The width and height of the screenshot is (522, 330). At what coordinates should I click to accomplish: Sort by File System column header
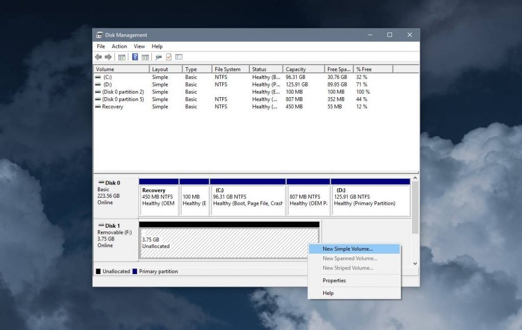click(x=230, y=69)
